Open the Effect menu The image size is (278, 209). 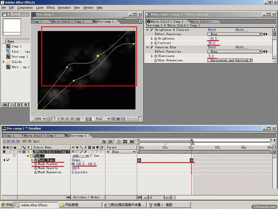click(50, 8)
